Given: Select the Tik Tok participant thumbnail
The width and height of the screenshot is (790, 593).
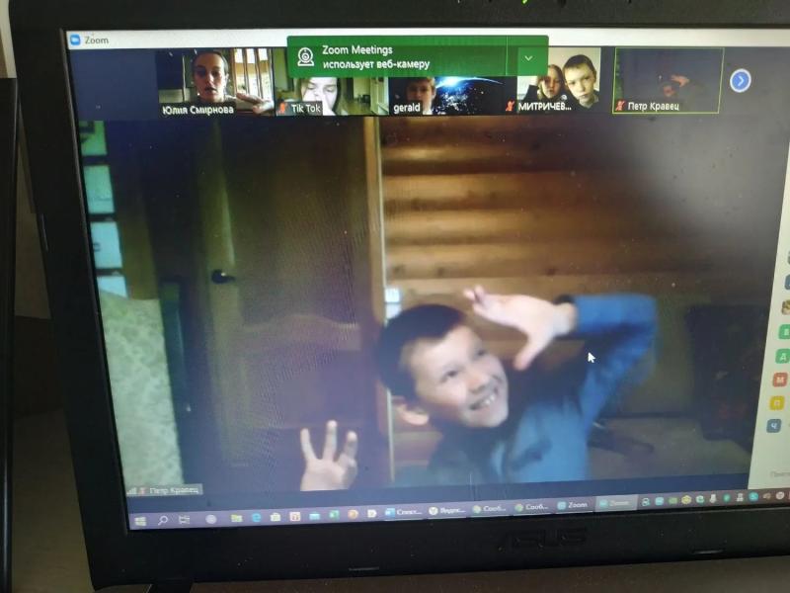Looking at the screenshot, I should coord(331,96).
